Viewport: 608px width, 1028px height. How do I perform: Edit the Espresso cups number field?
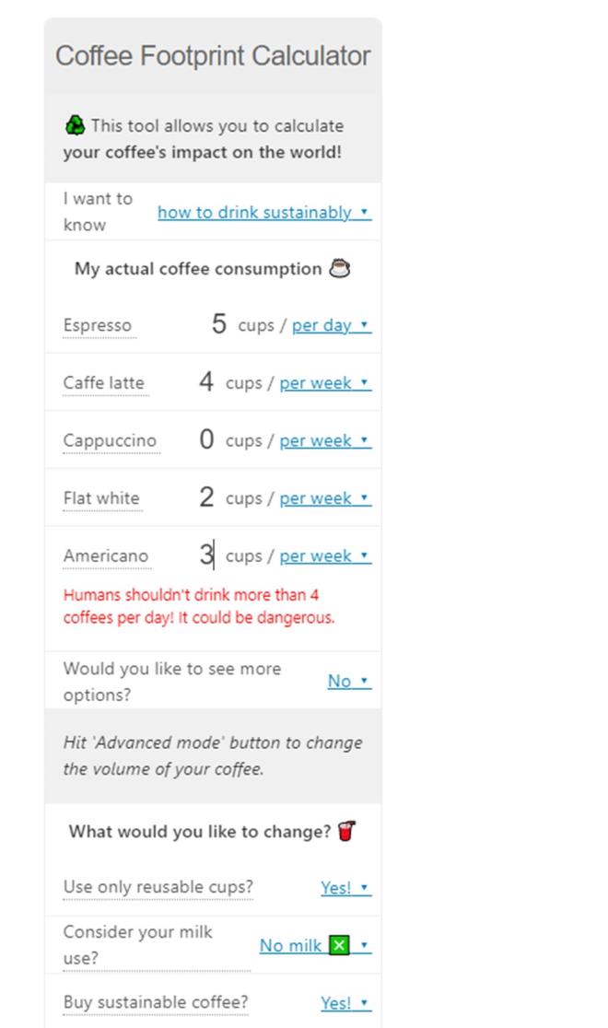coord(218,324)
